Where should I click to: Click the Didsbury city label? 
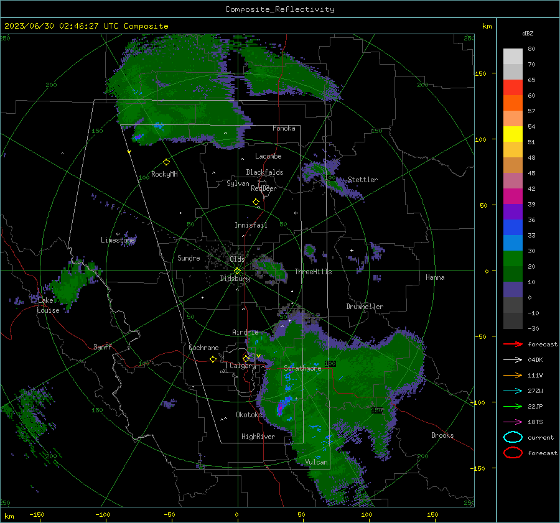point(235,279)
